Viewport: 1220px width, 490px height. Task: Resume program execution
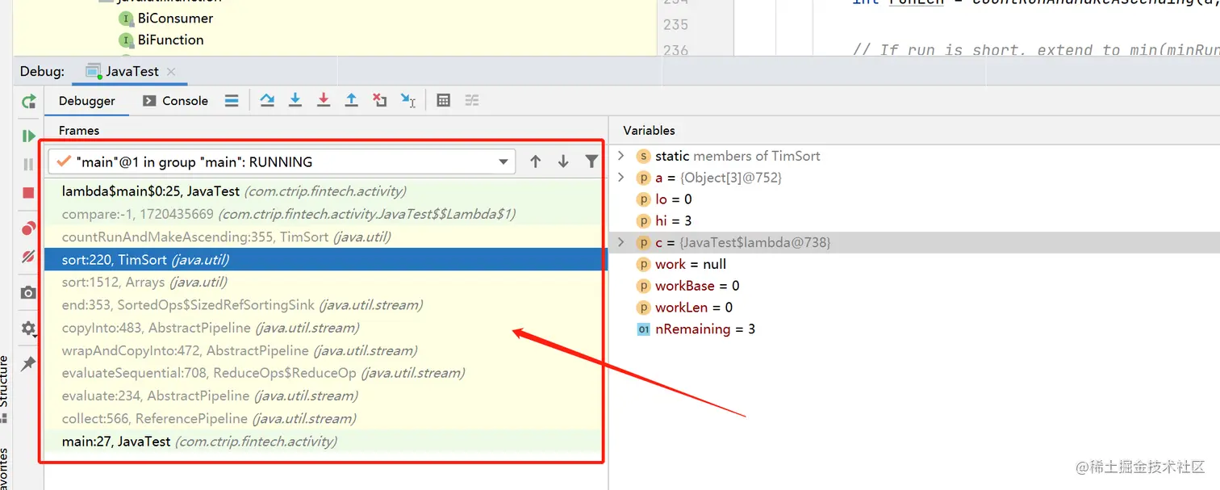tap(29, 136)
